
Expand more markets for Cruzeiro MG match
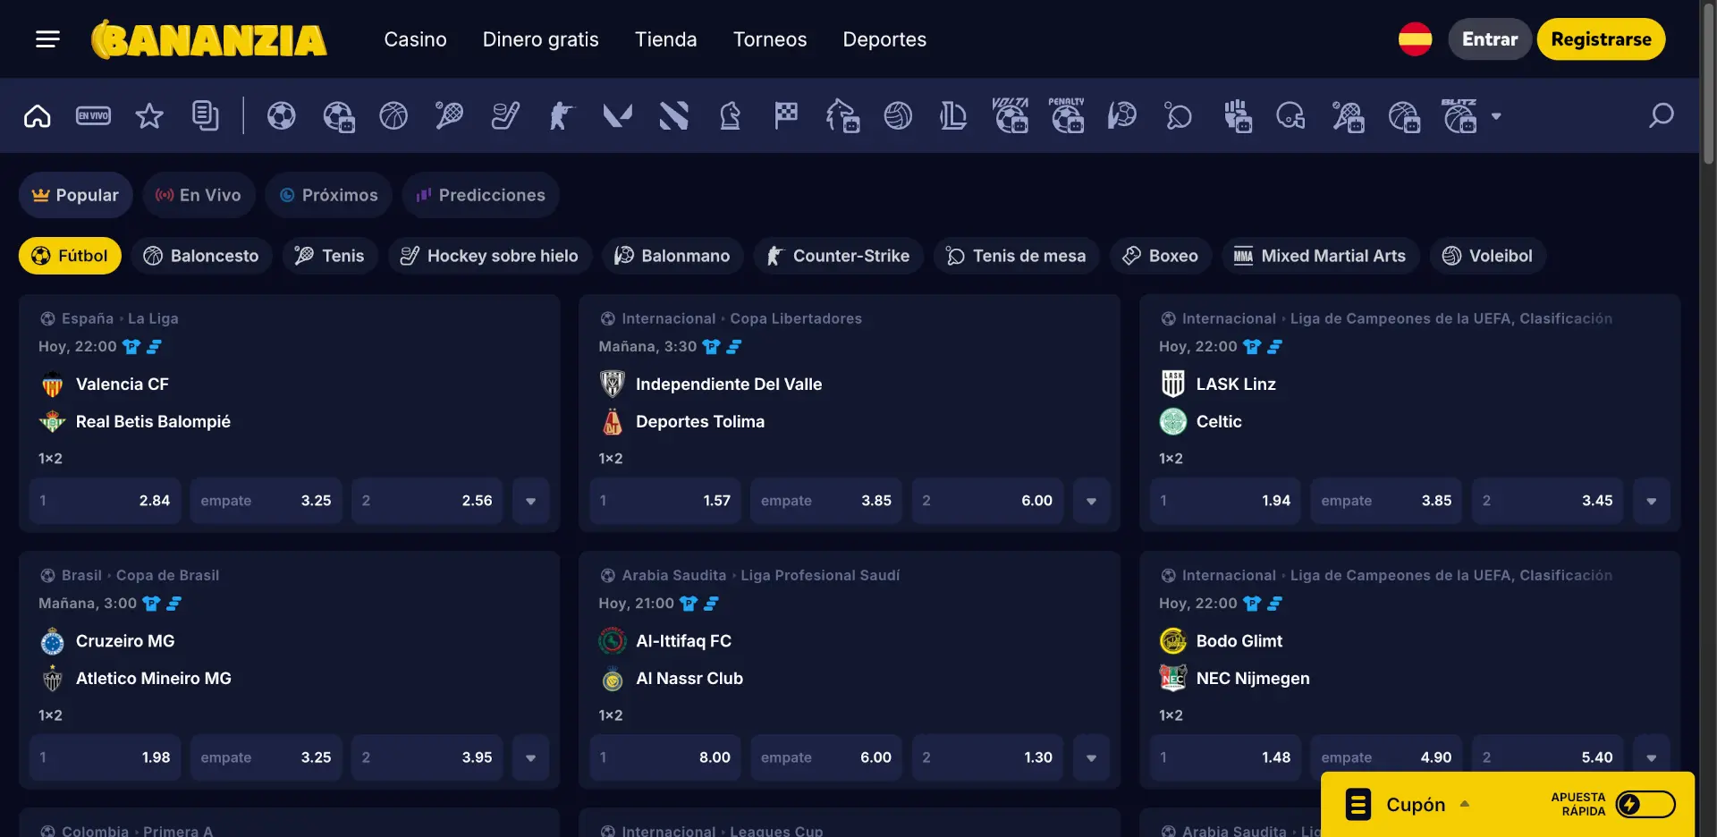[x=531, y=757]
